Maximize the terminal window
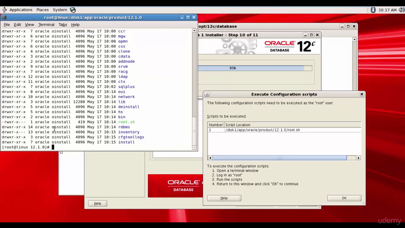The height and width of the screenshot is (228, 405). tap(188, 17)
